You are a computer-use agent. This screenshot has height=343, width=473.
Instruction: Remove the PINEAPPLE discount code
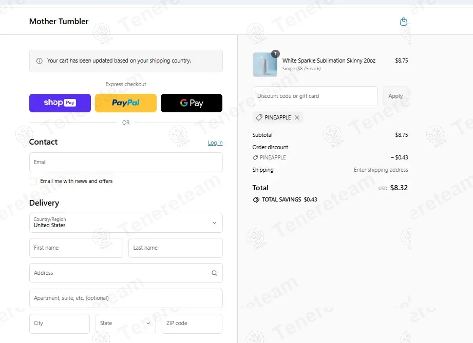[297, 117]
